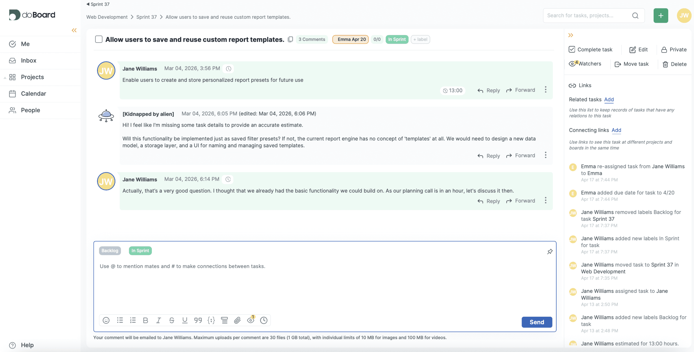Click the text alignment icon in editor
This screenshot has height=352, width=694.
click(x=224, y=320)
